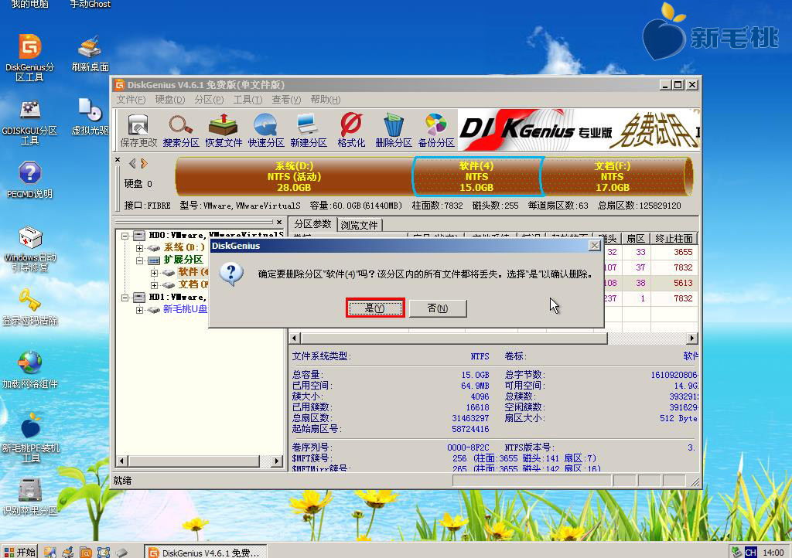Click partition table scroll right arrow

coord(692,338)
